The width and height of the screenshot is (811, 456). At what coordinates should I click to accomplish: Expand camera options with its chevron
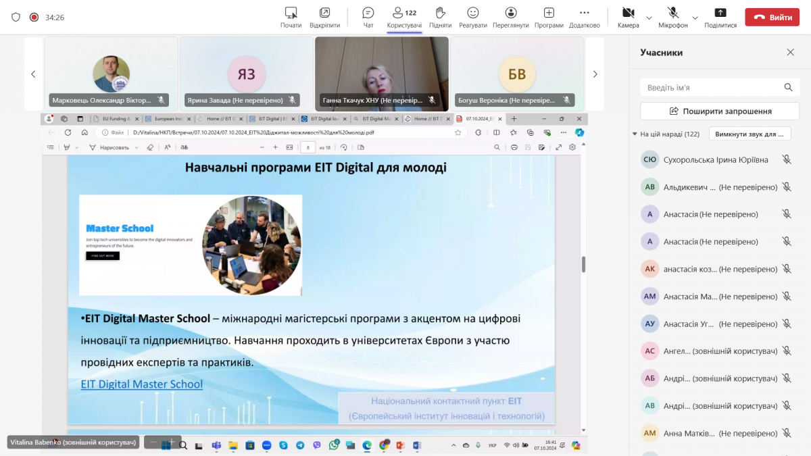648,19
